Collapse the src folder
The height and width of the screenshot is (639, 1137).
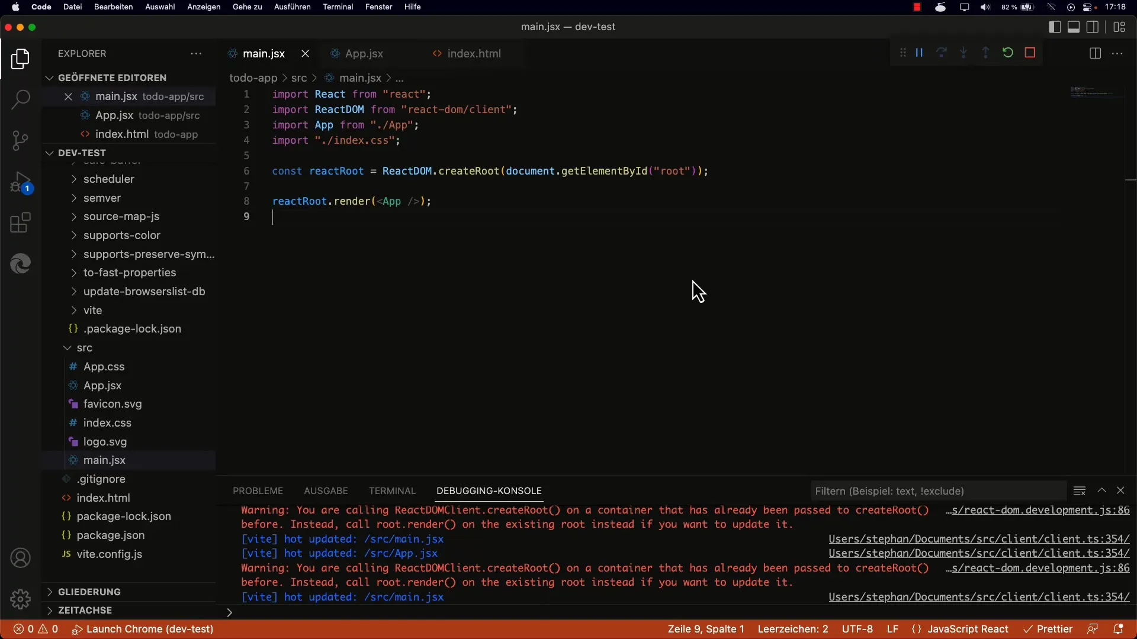tap(84, 347)
